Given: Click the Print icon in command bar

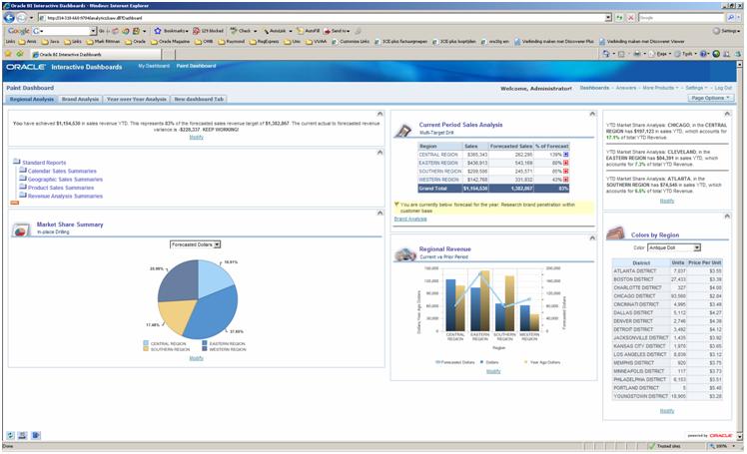Looking at the screenshot, I should (x=637, y=54).
